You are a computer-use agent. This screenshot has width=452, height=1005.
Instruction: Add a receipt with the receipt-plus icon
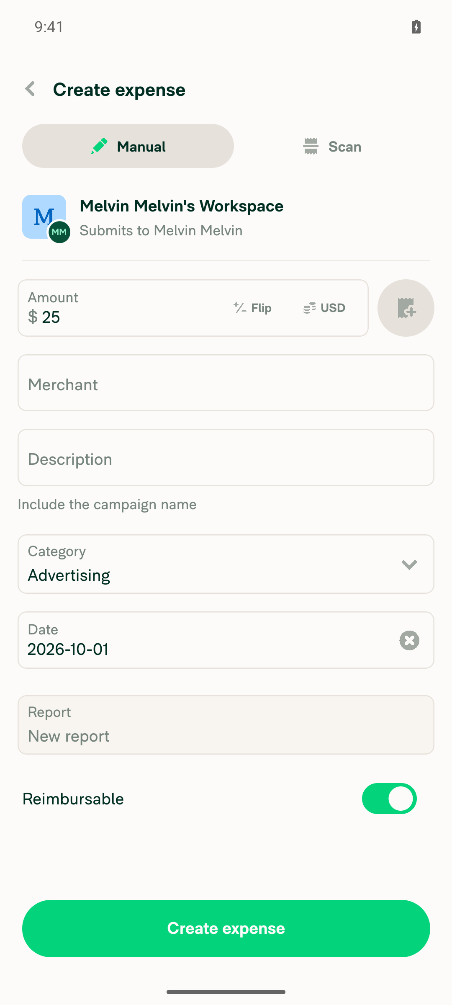click(406, 308)
